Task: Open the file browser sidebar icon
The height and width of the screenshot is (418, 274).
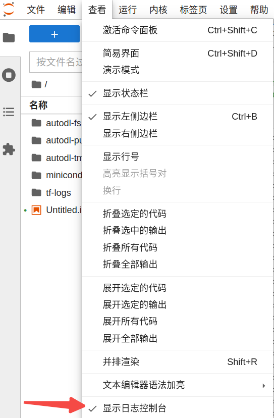Action: 9,37
